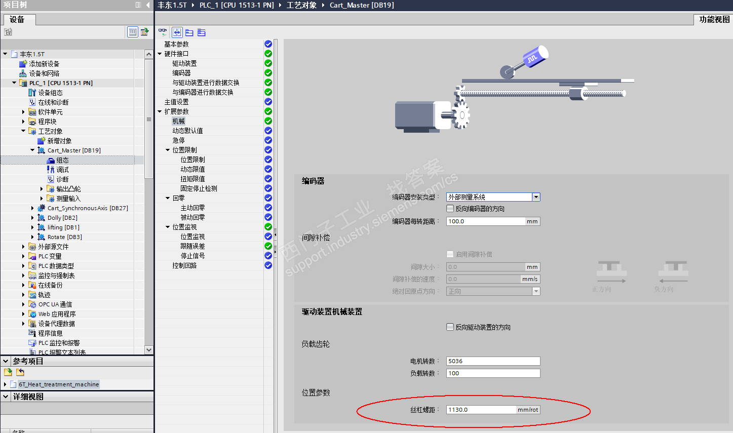The width and height of the screenshot is (733, 433).
Task: Select 与驱动装置进行数据交换 in the parameter list
Action: tap(206, 83)
